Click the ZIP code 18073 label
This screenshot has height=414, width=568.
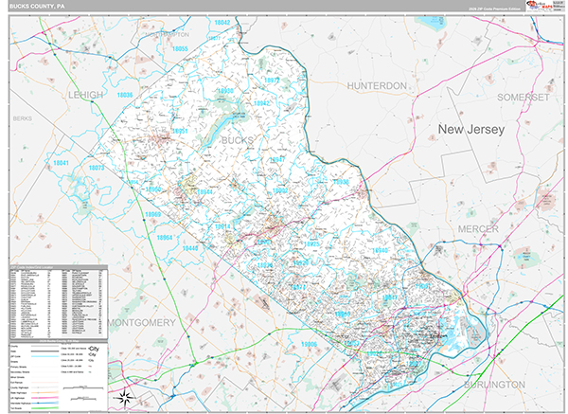coord(97,168)
